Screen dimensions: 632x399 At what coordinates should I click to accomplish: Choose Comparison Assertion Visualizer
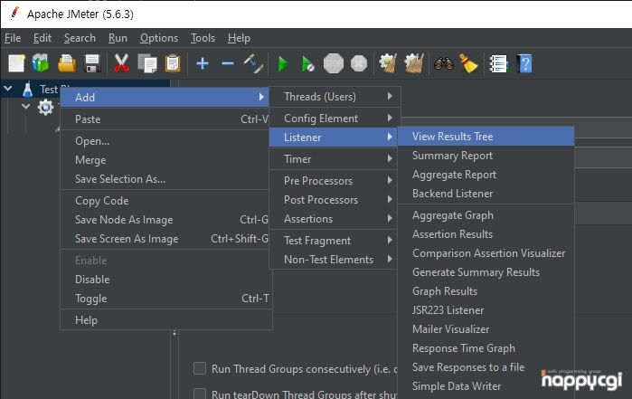pyautogui.click(x=486, y=253)
